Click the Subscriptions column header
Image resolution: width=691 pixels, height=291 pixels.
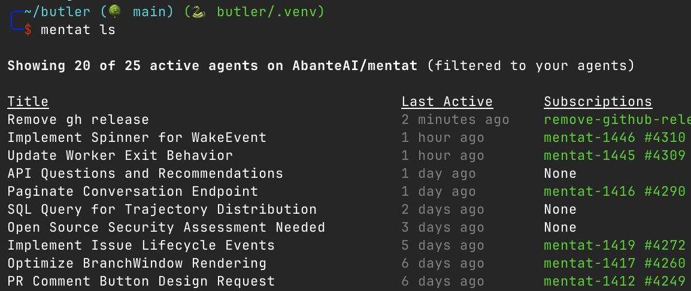pos(598,102)
